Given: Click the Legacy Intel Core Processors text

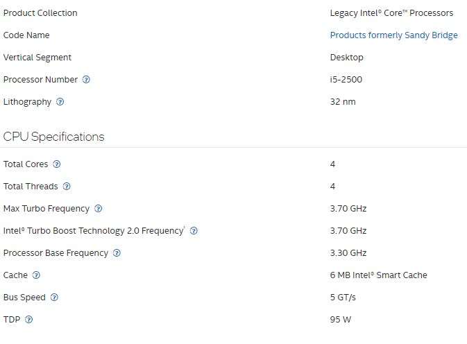Looking at the screenshot, I should click(x=391, y=13).
